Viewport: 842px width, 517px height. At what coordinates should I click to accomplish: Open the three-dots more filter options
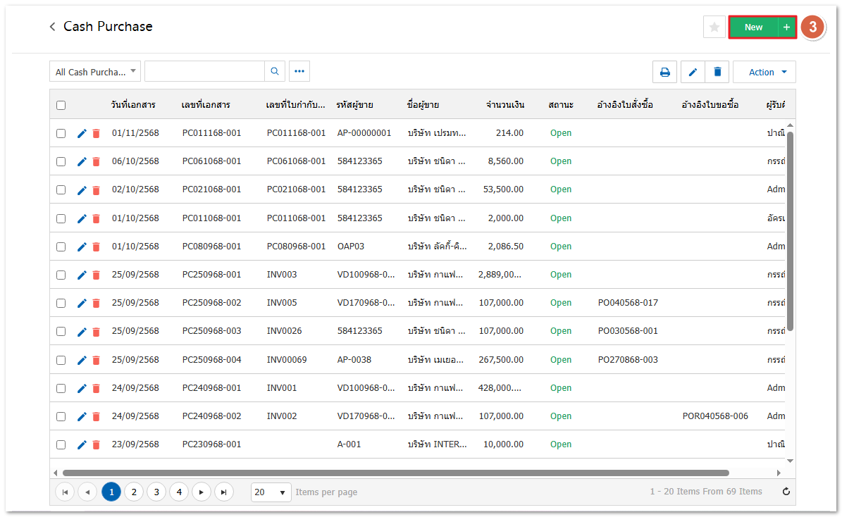[299, 71]
